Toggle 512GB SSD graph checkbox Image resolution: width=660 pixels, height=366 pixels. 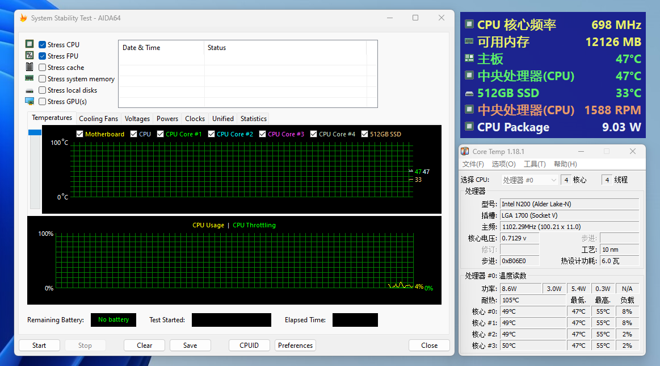[x=364, y=134]
